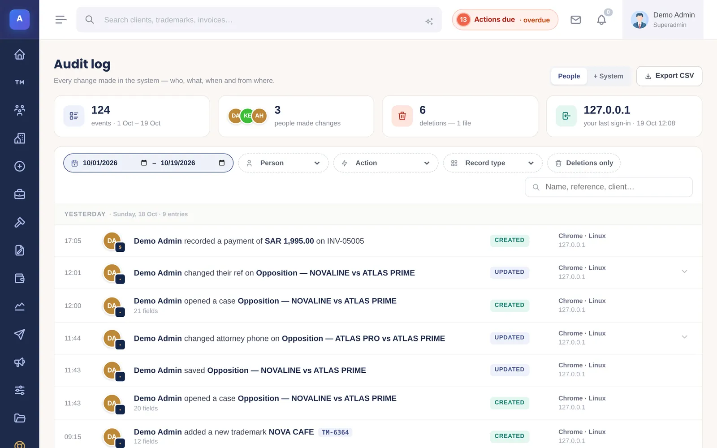
Task: Click the 124 events summary card
Action: click(x=132, y=116)
